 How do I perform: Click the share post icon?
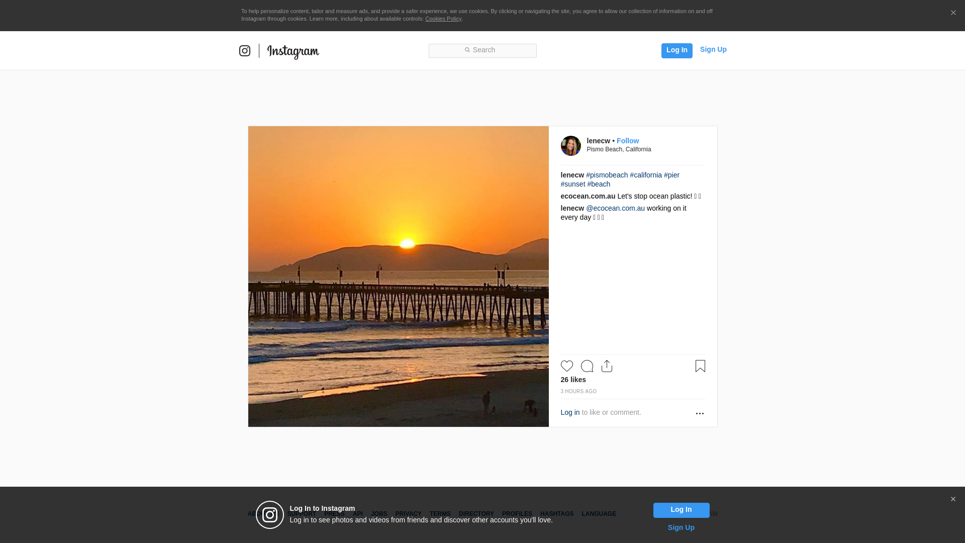coord(607,366)
